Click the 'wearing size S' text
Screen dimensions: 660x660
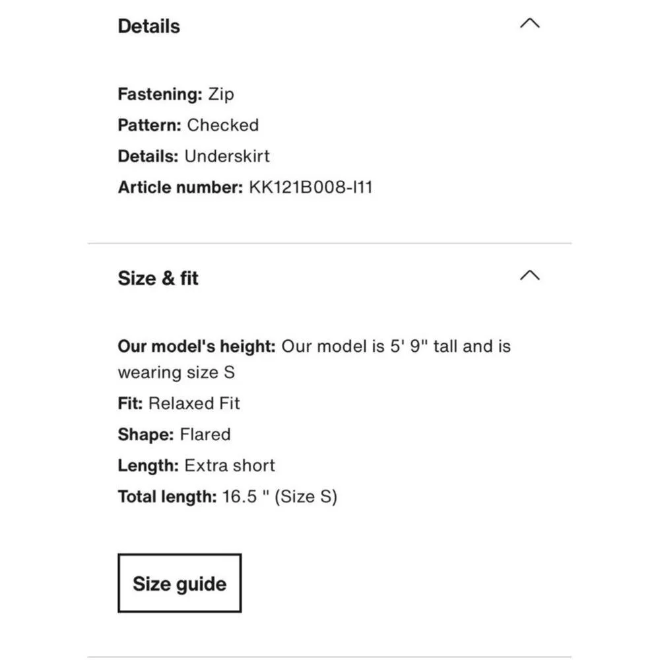pyautogui.click(x=176, y=372)
